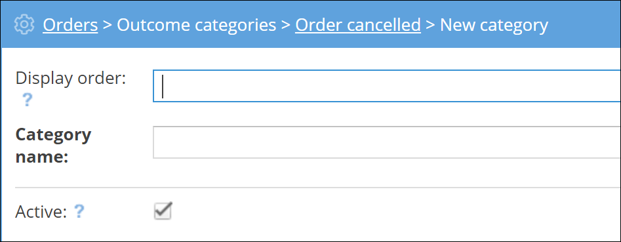The width and height of the screenshot is (621, 242).
Task: Click the Active label text
Action: coord(41,212)
